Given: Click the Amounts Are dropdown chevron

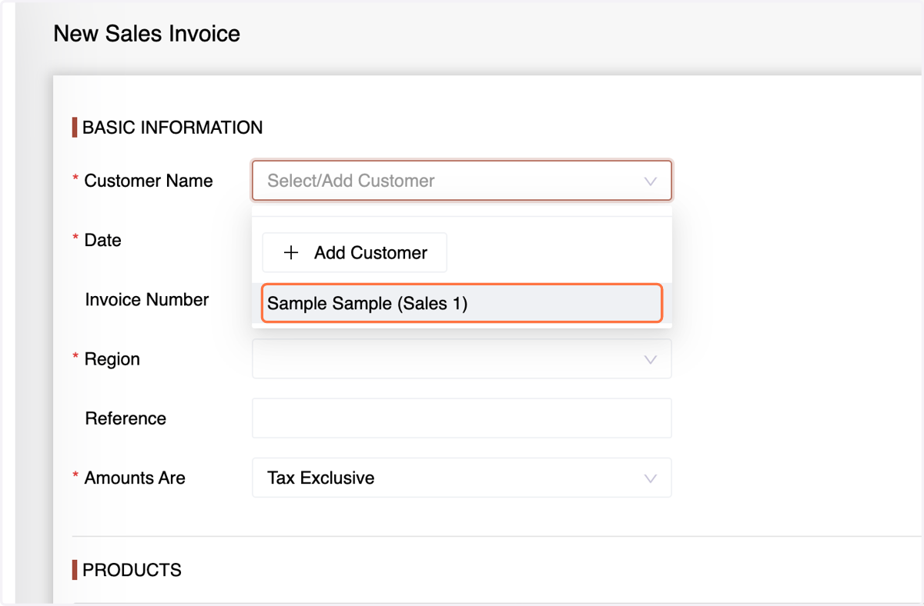Looking at the screenshot, I should (651, 478).
